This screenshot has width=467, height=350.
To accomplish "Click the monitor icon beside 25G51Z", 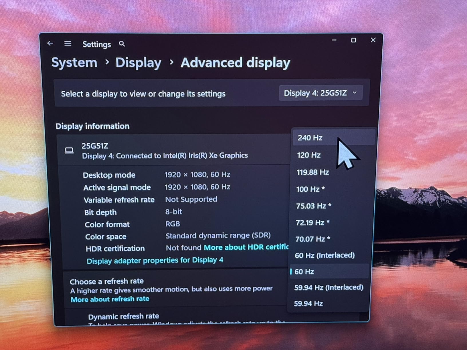I will pos(69,150).
